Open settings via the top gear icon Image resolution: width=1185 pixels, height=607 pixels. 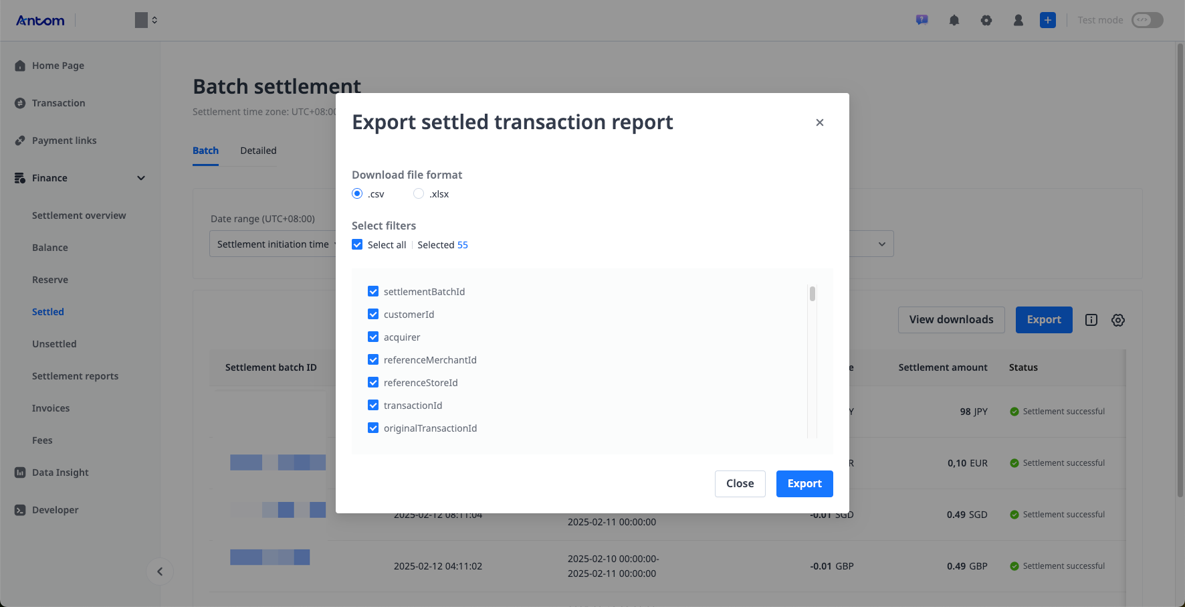(x=986, y=20)
